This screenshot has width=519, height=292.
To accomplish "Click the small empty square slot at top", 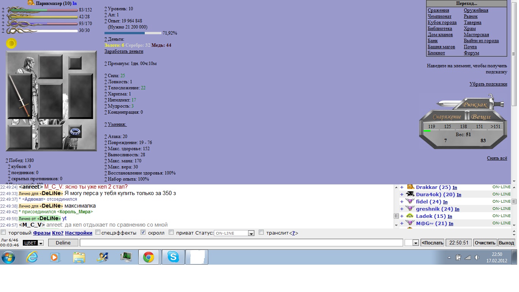I will click(x=75, y=62).
